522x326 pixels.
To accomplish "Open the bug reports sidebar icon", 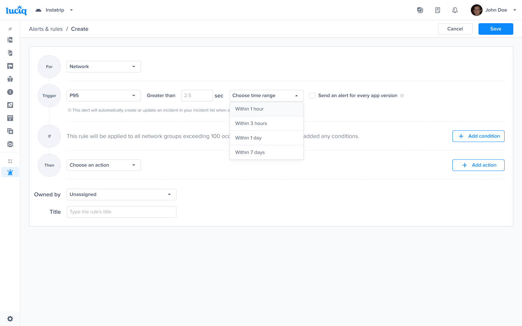I will pyautogui.click(x=10, y=79).
